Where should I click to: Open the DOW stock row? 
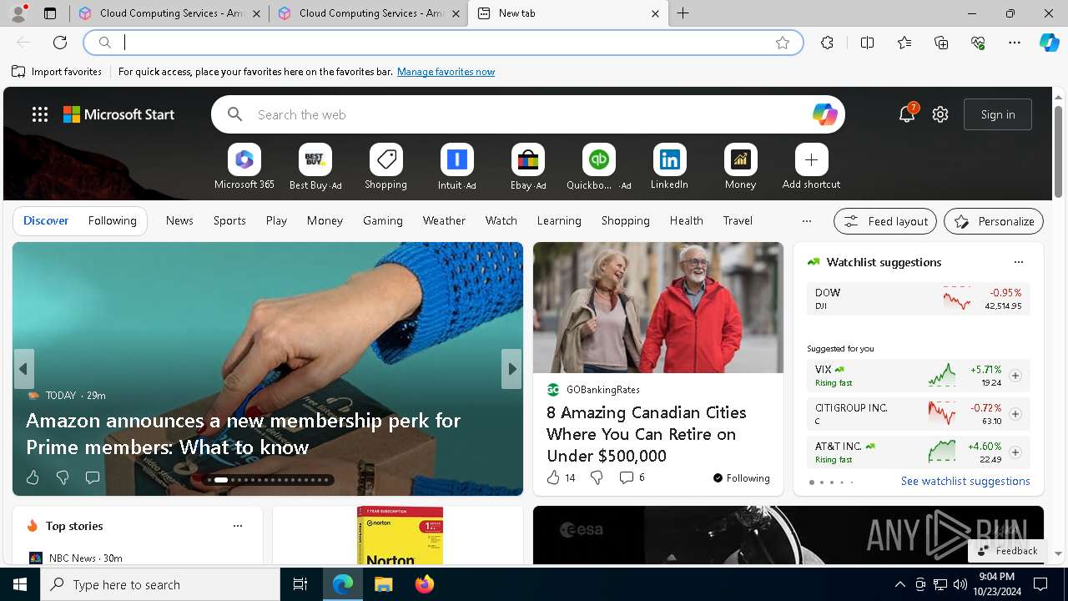[918, 299]
